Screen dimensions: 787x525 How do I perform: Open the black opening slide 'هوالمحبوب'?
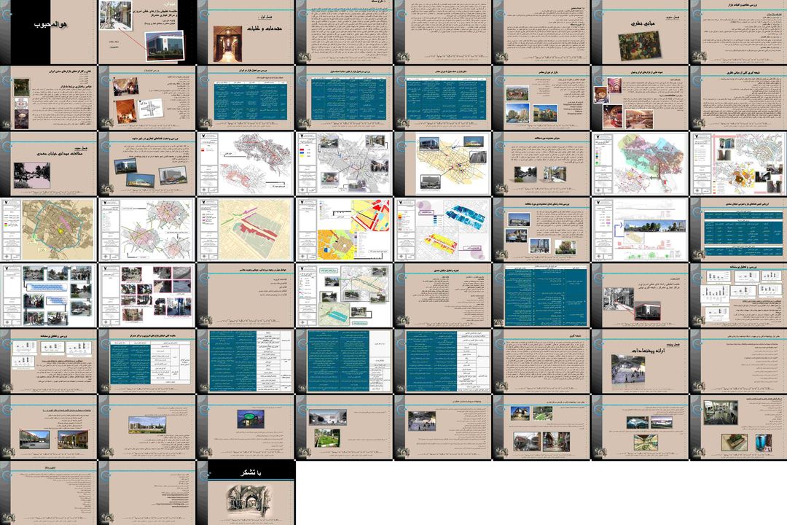click(49, 32)
